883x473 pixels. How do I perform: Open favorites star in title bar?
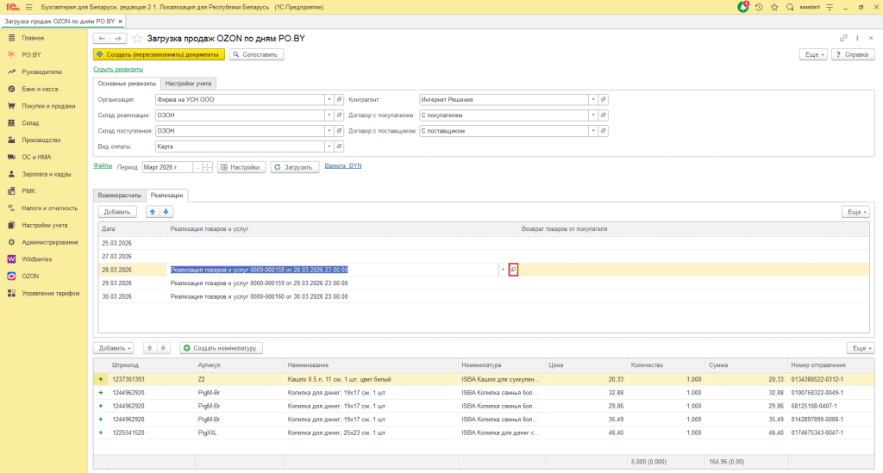coord(774,7)
